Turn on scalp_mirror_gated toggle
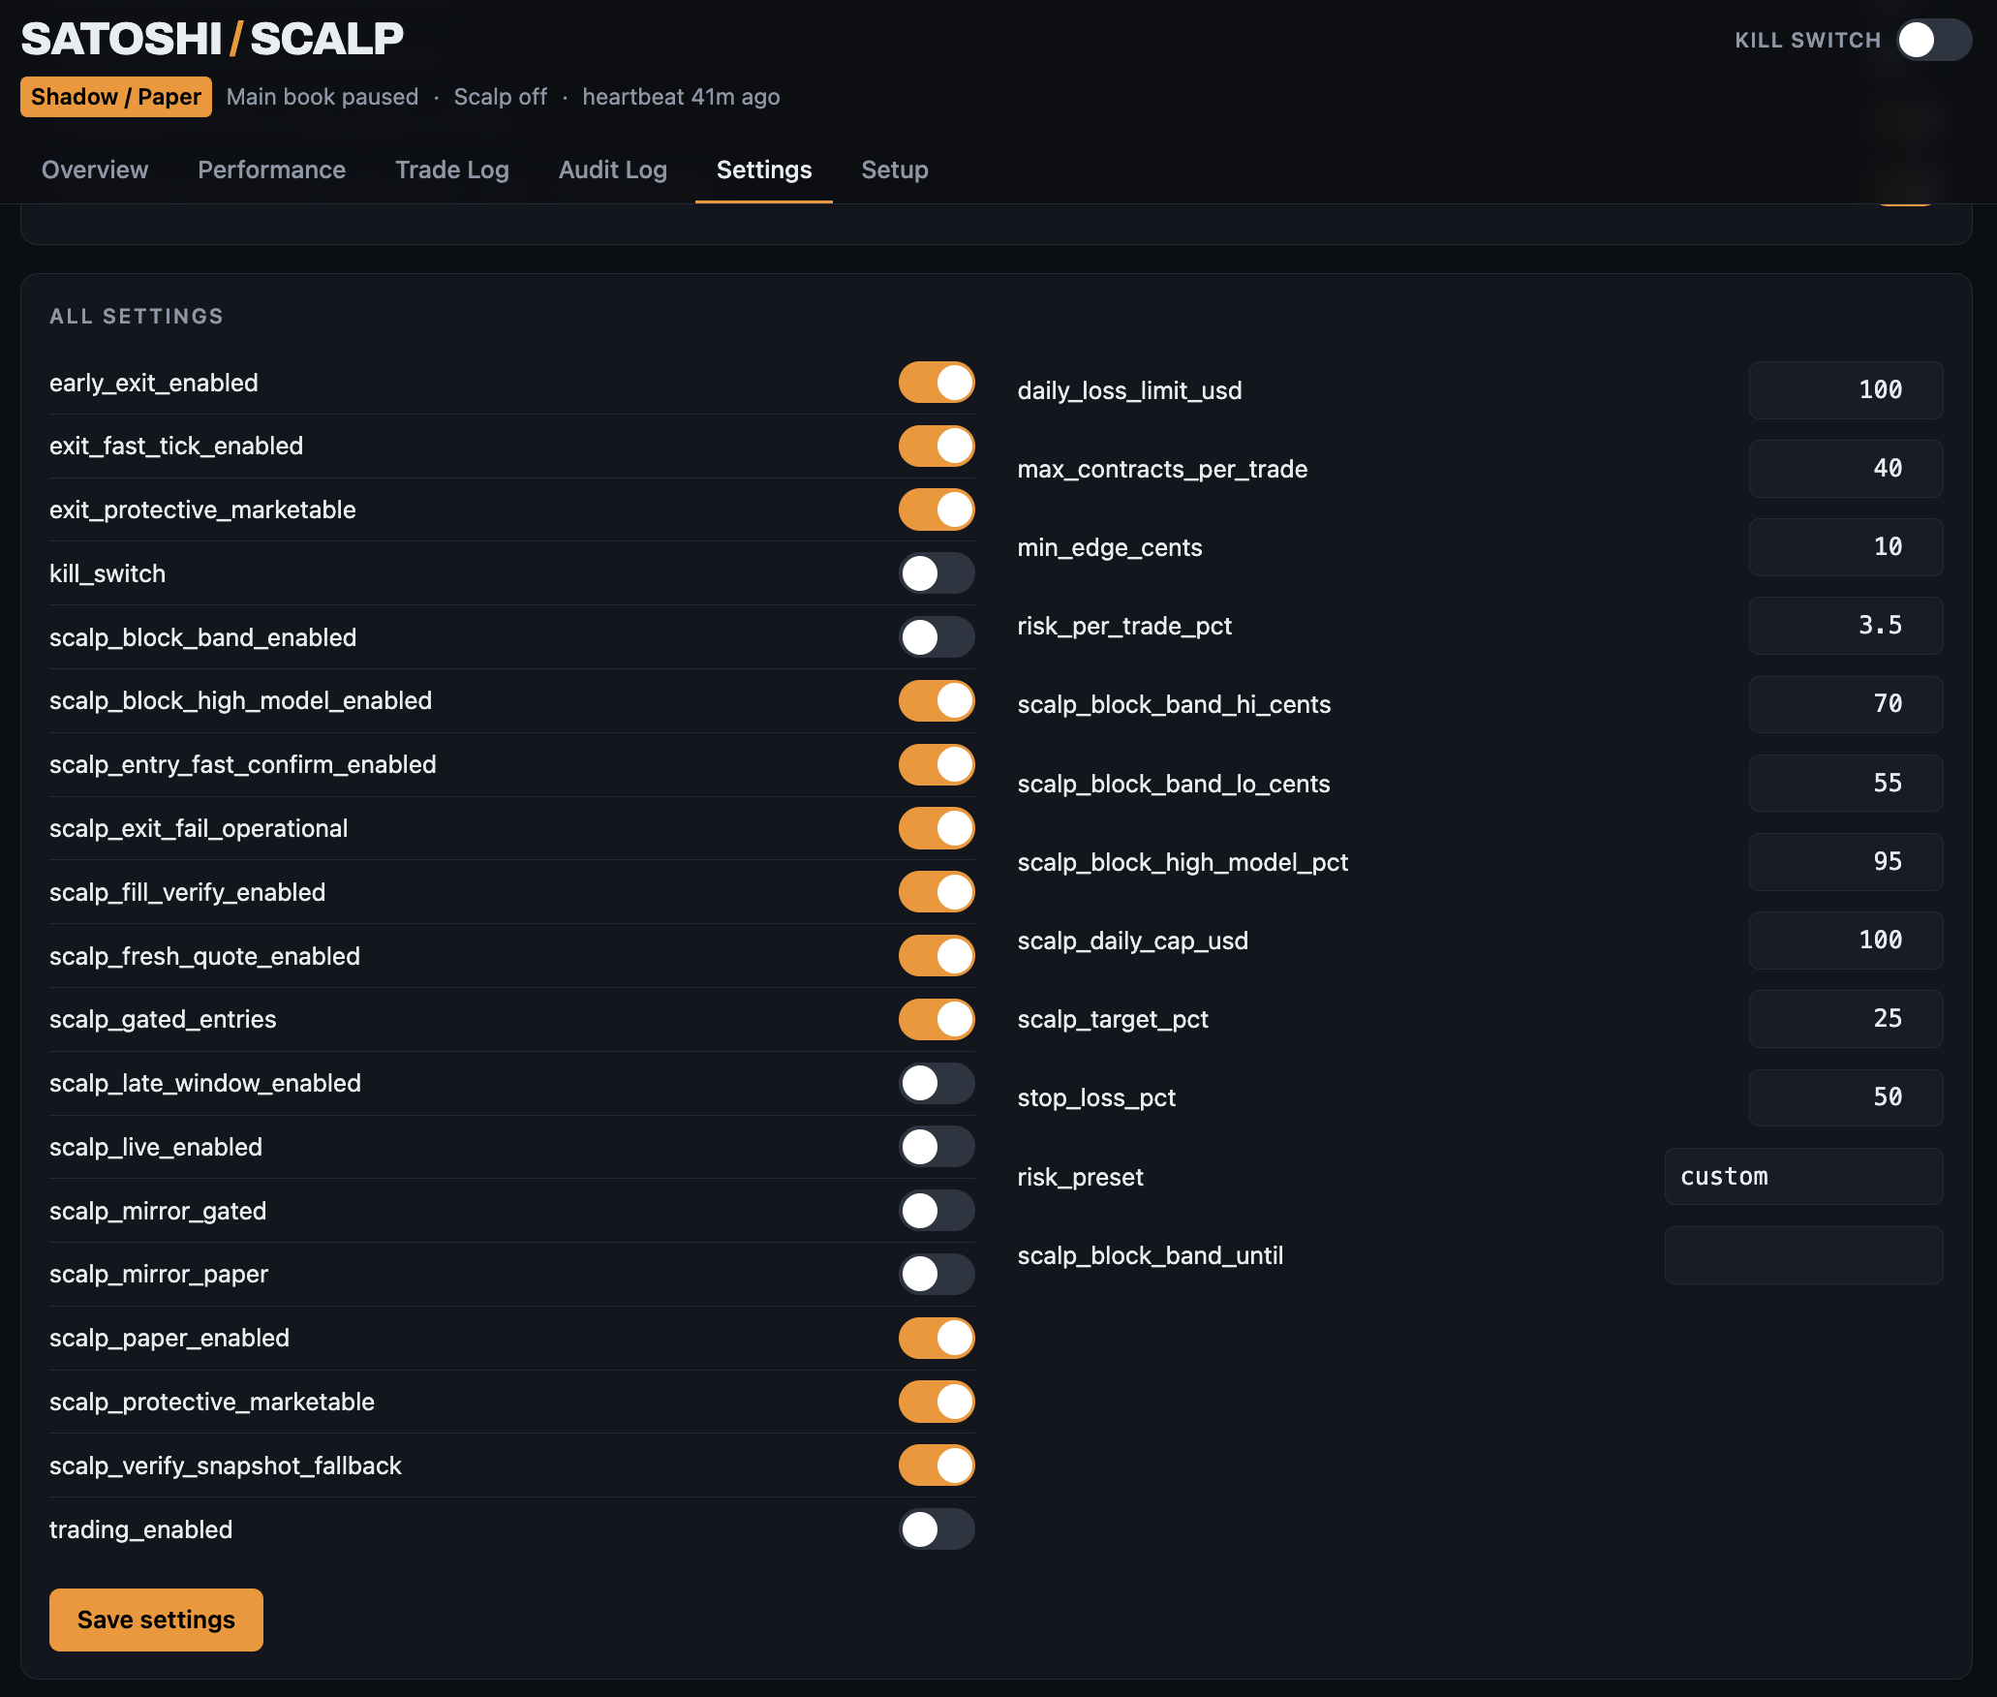Viewport: 1997px width, 1697px height. pyautogui.click(x=937, y=1211)
